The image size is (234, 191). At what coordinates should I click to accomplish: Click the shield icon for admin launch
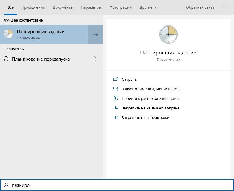[x=116, y=89]
